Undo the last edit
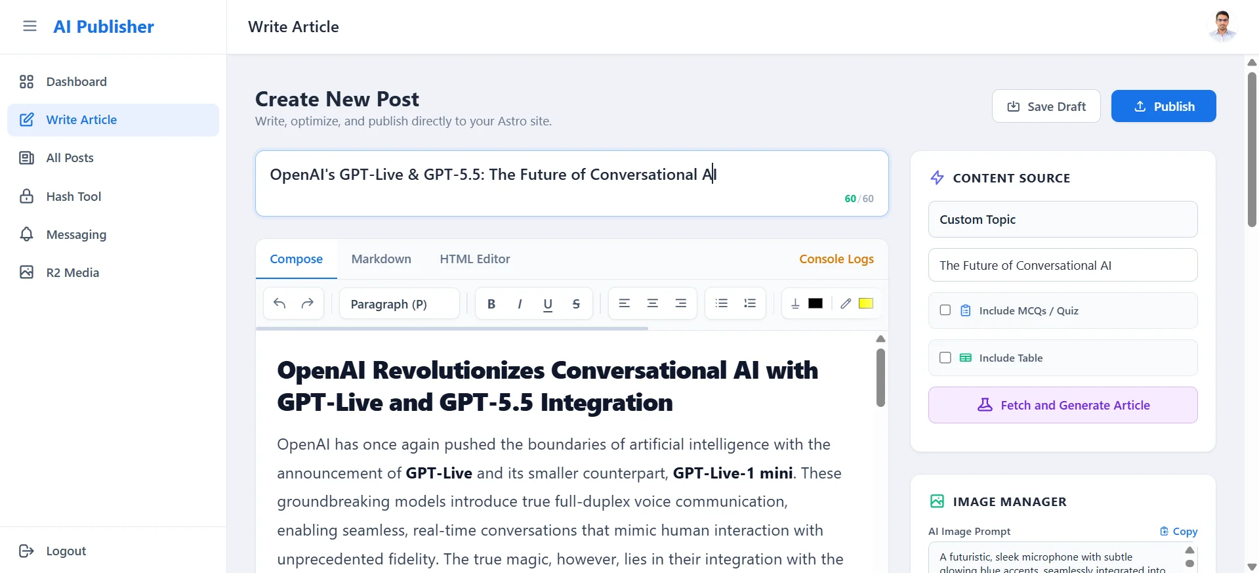1259x573 pixels. coord(279,303)
